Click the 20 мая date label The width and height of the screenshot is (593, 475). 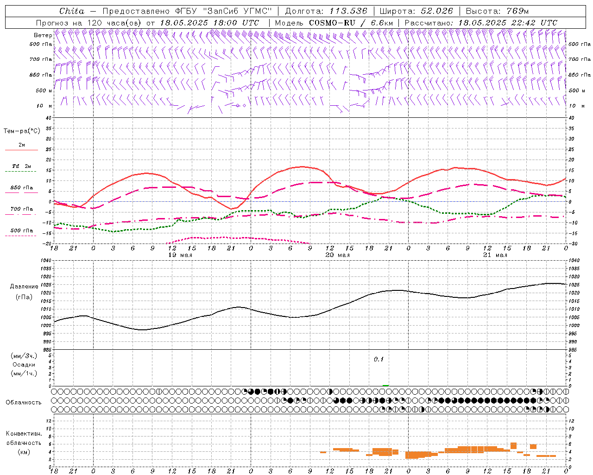coord(337,255)
